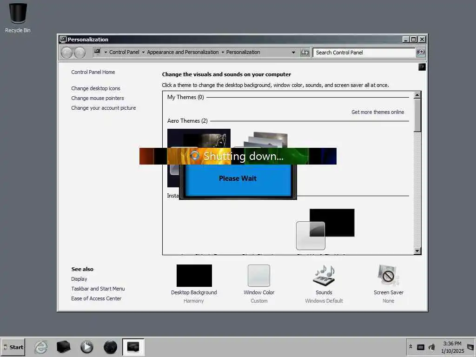Viewport: 476px width, 357px height.
Task: Click theme list scroll down arrow
Action: [417, 251]
